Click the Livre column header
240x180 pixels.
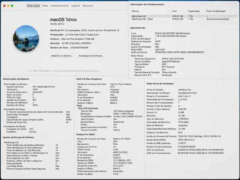click(x=174, y=11)
